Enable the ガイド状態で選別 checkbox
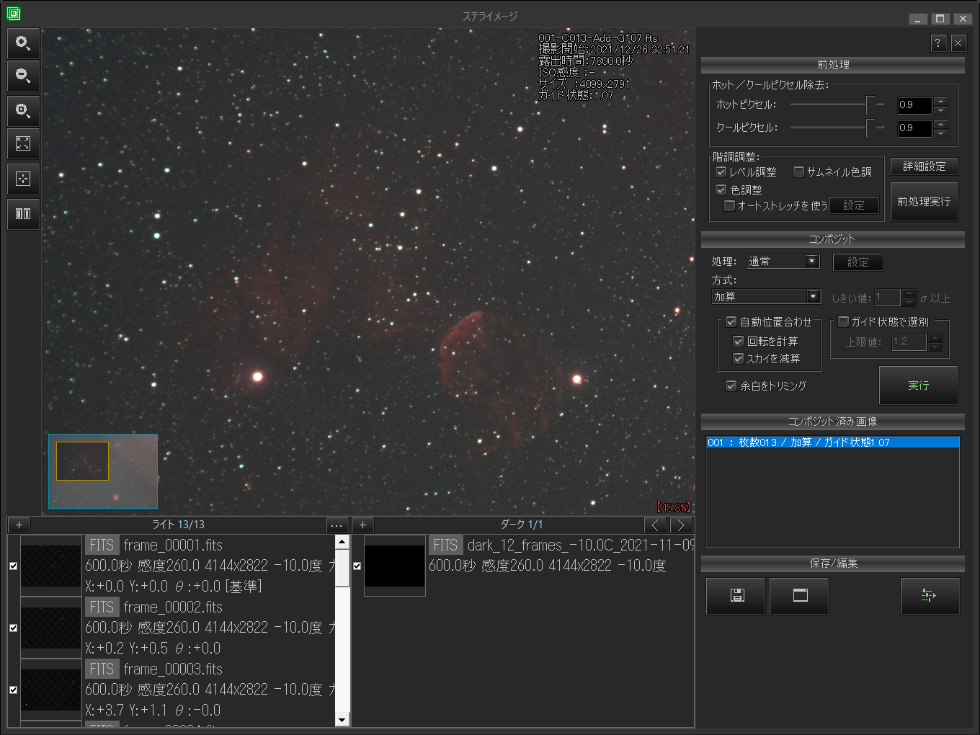The image size is (980, 735). click(x=844, y=322)
